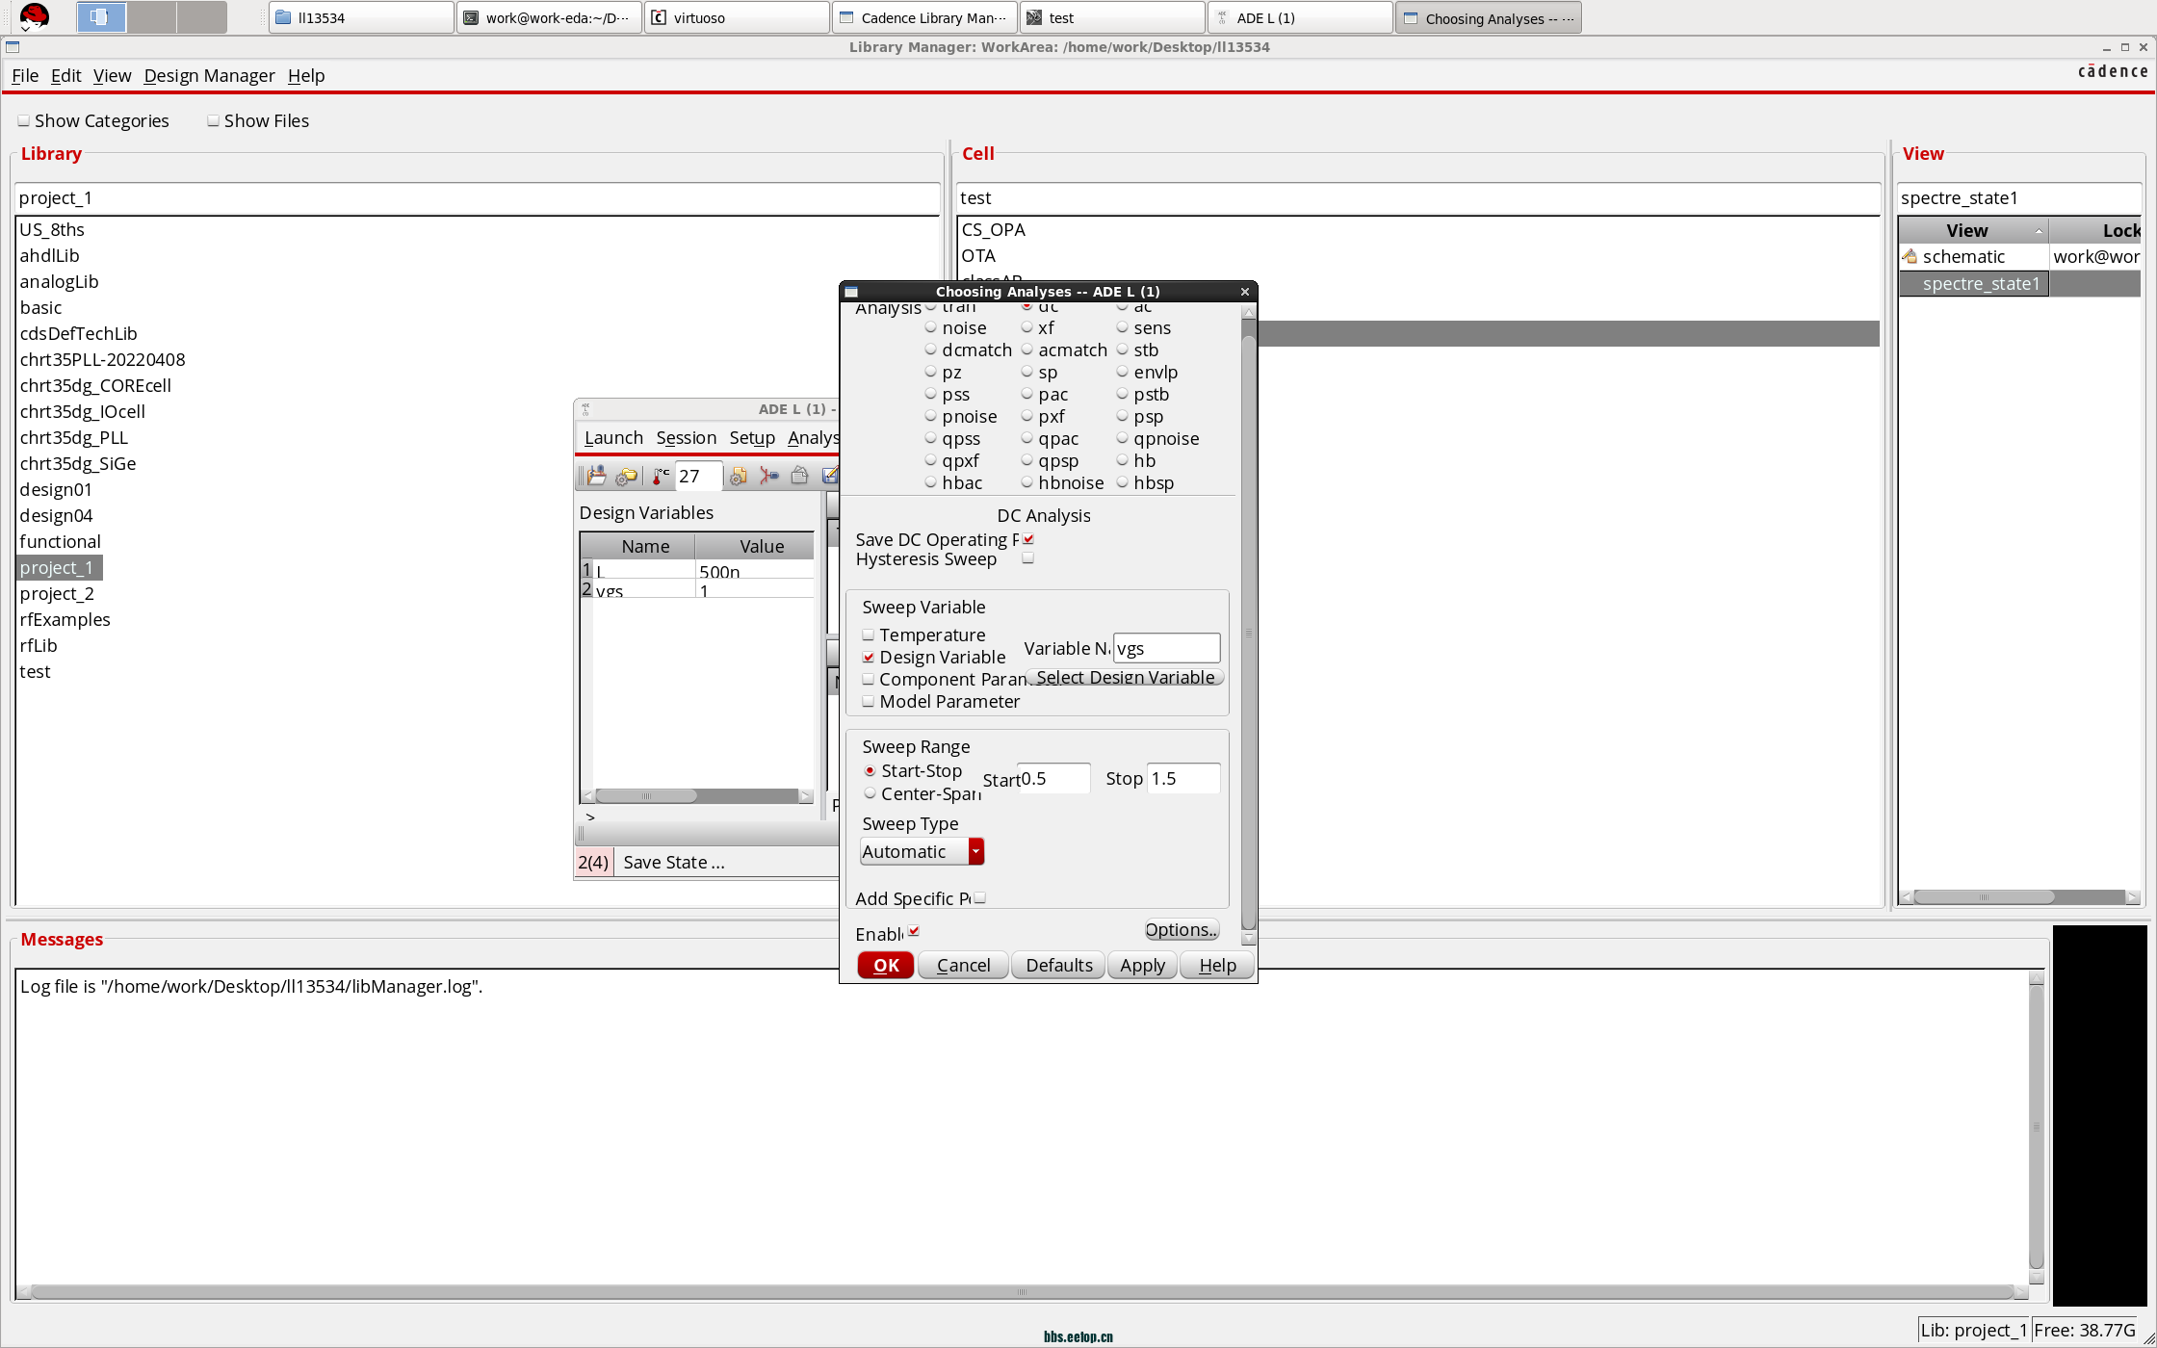The width and height of the screenshot is (2157, 1348).
Task: Click the window menu icon of Choosing Analyses dialog
Action: (x=851, y=292)
